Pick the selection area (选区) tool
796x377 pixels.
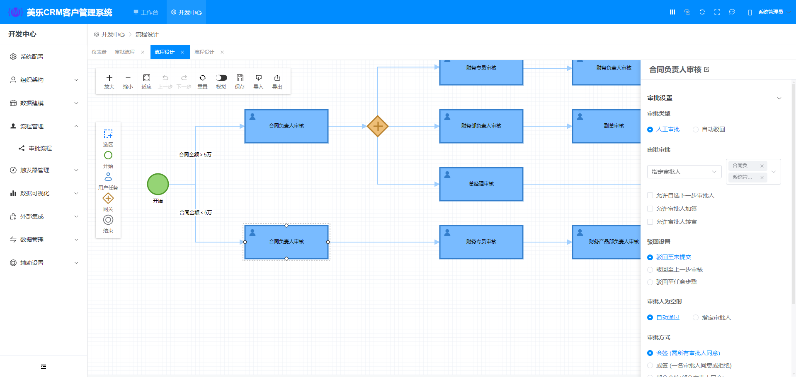click(108, 134)
